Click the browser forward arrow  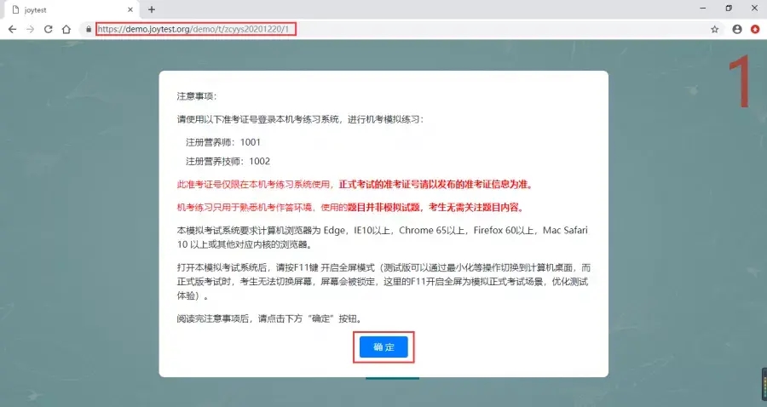pyautogui.click(x=30, y=29)
